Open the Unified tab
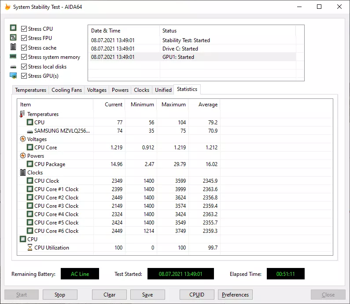Screen dimensions: 350x304 (163, 90)
